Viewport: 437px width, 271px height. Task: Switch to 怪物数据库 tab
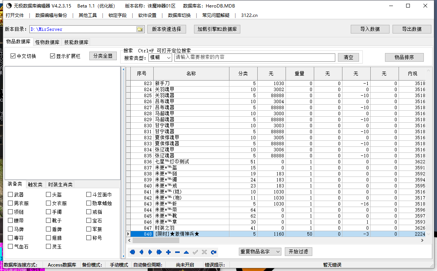click(x=47, y=42)
